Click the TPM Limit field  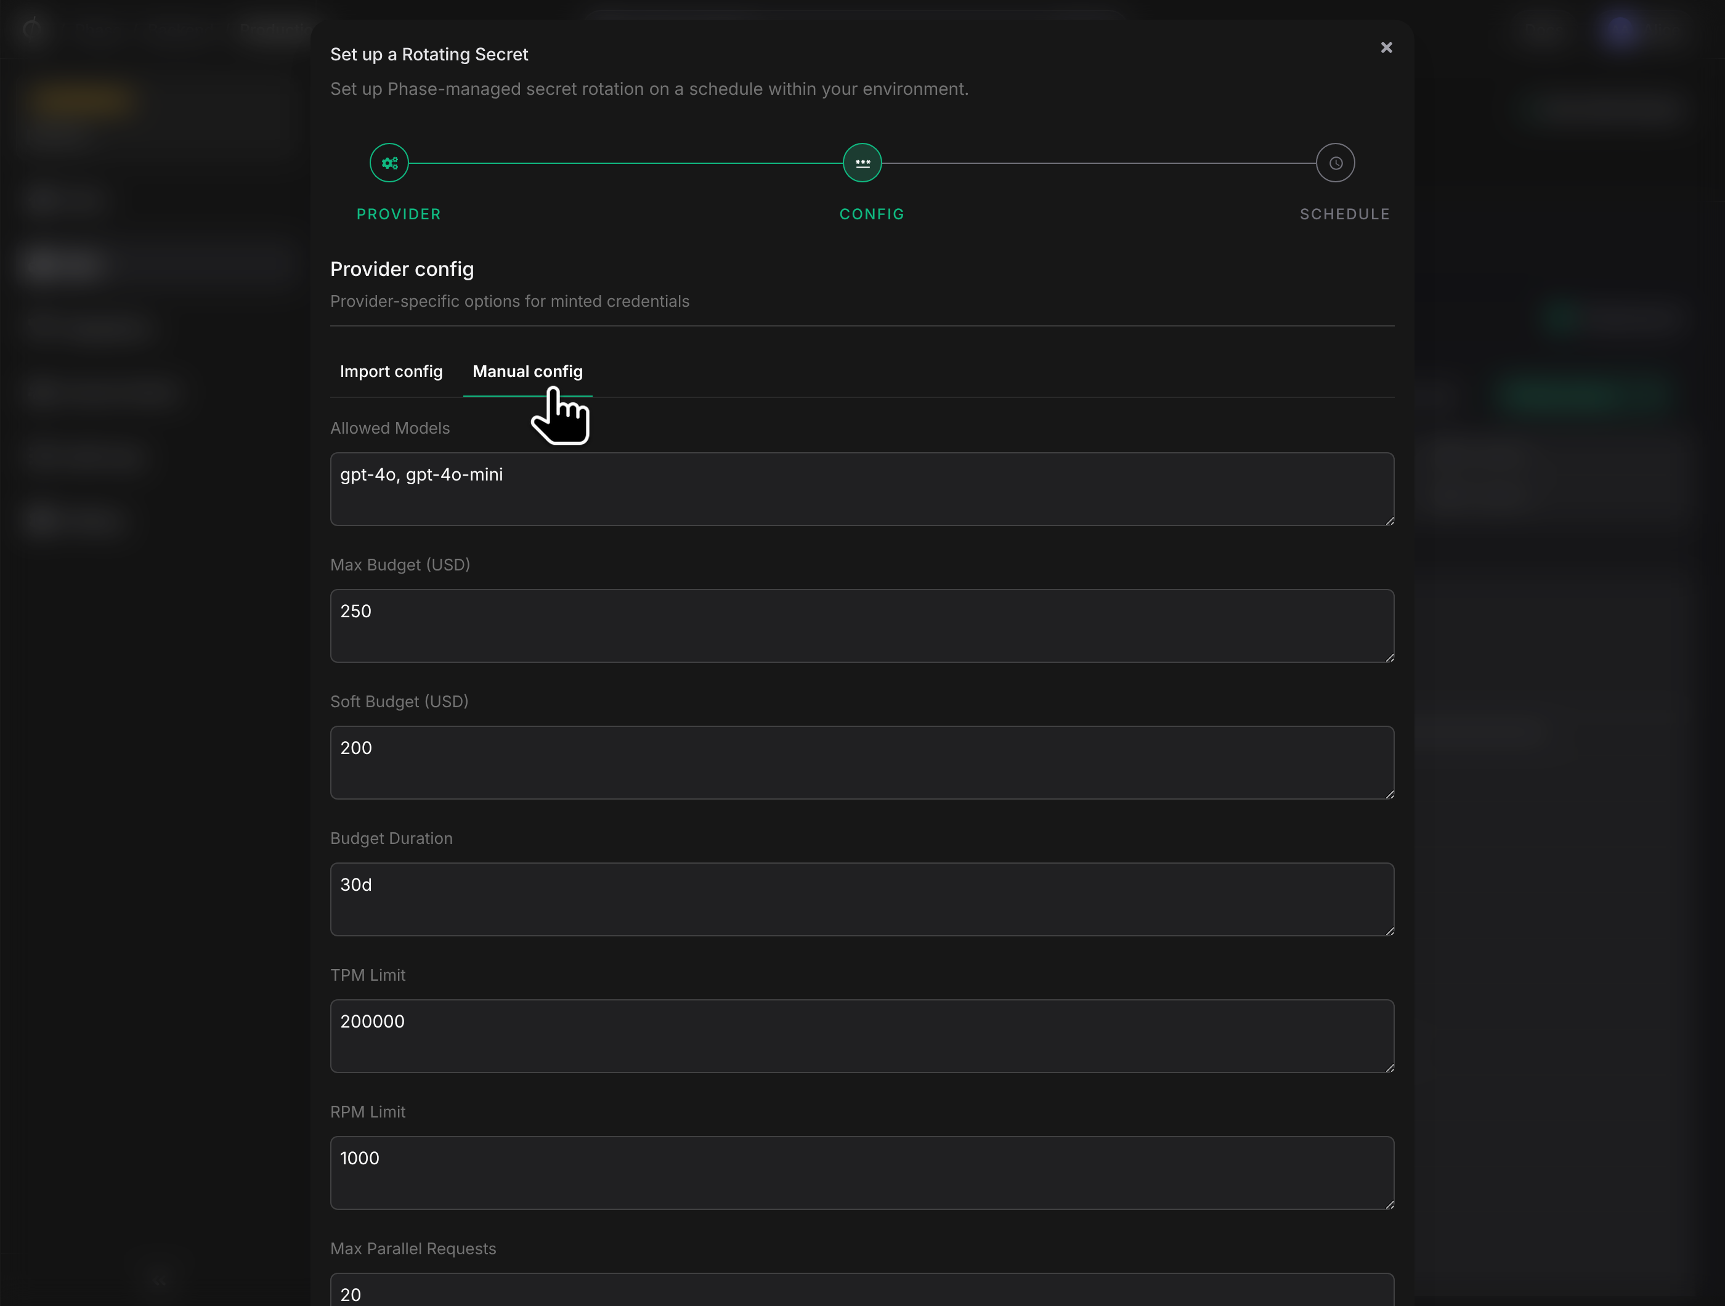(x=862, y=1036)
